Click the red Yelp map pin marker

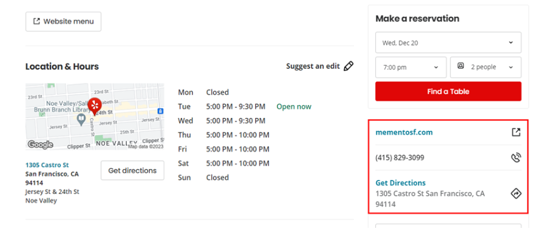click(95, 106)
